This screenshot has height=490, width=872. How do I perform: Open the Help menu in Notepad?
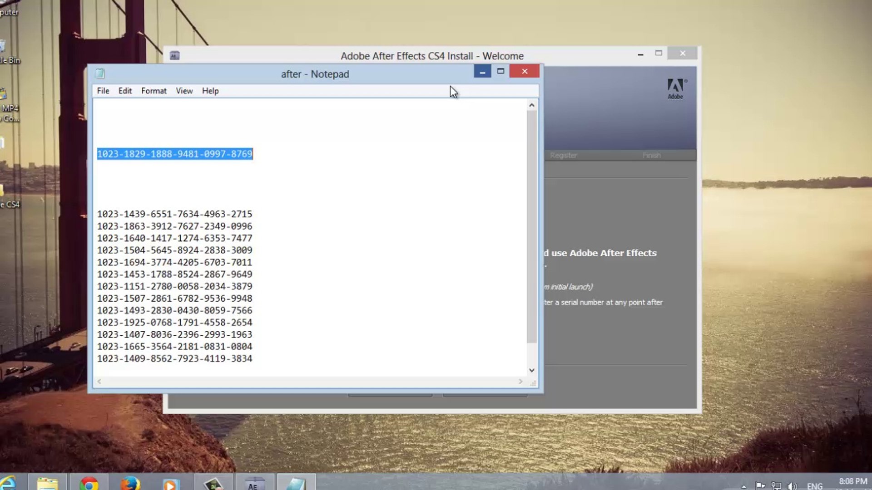pyautogui.click(x=210, y=91)
